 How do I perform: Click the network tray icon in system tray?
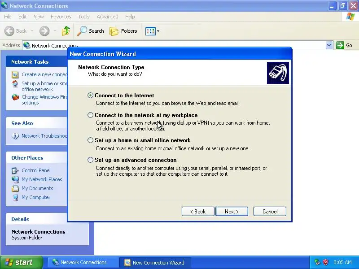(317, 262)
